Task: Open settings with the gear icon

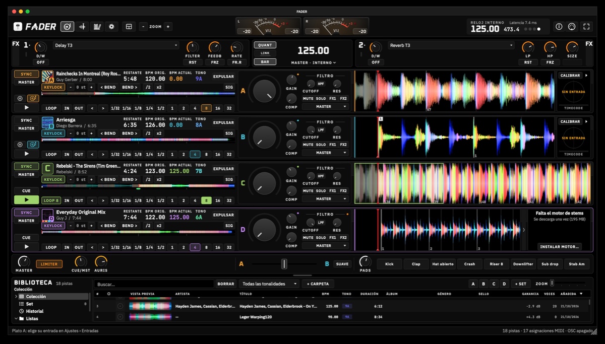Action: point(111,27)
